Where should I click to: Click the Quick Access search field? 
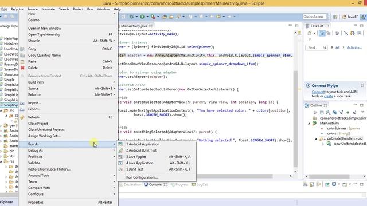pyautogui.click(x=314, y=17)
